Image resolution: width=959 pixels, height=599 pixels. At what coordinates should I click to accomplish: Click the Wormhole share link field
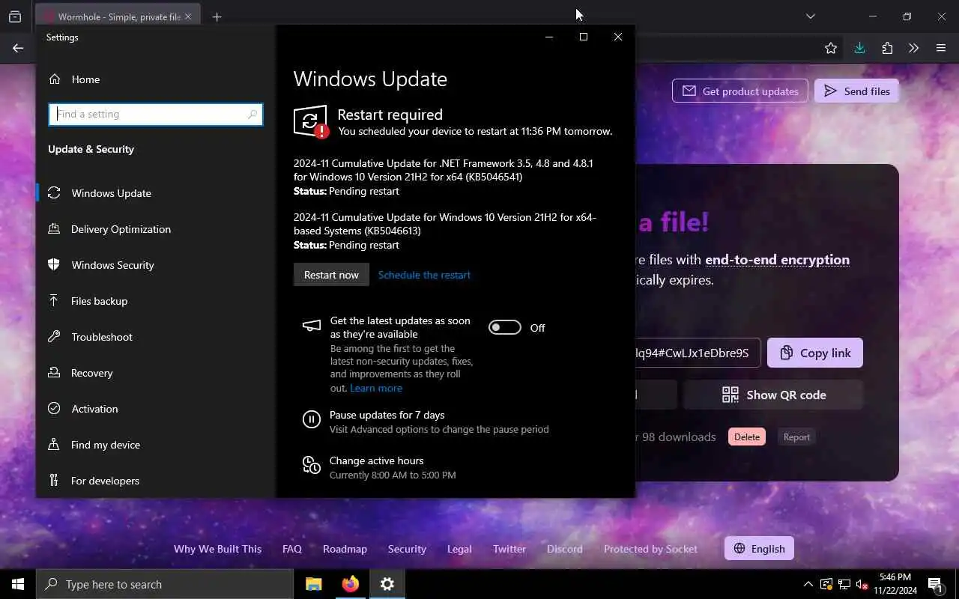pyautogui.click(x=698, y=353)
